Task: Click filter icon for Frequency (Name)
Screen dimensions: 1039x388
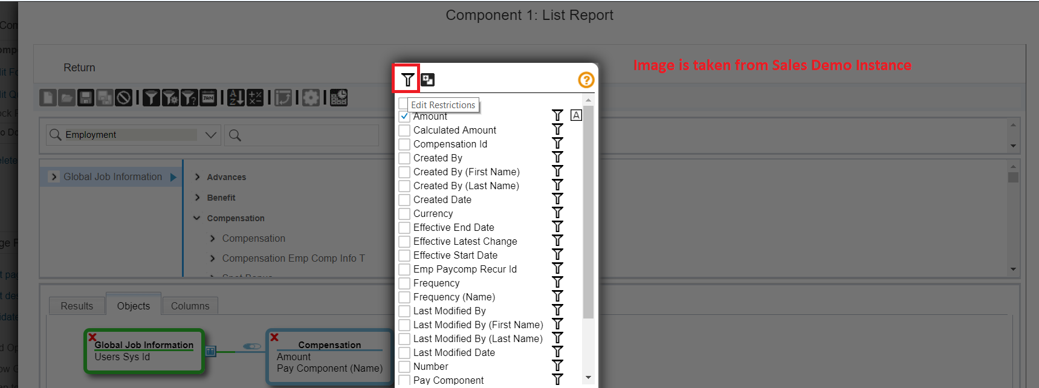Action: tap(557, 296)
